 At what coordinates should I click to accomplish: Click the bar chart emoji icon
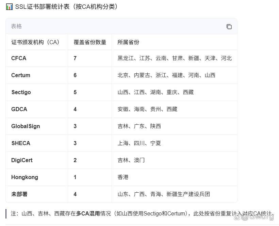coord(9,7)
